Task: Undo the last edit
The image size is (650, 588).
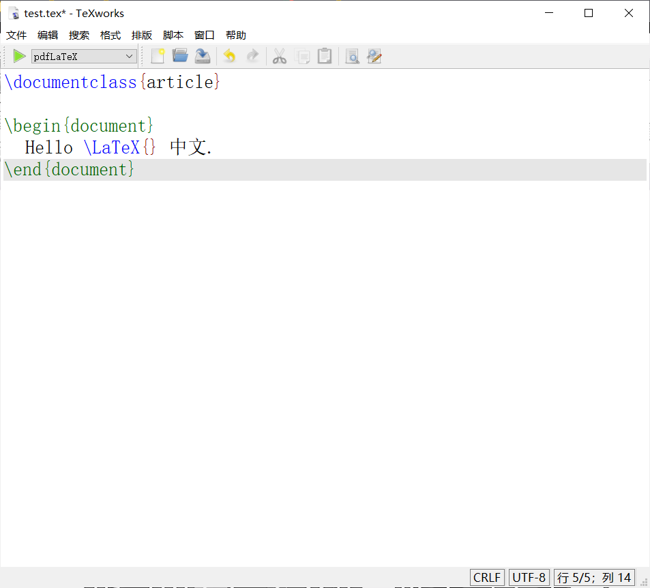Action: (230, 56)
